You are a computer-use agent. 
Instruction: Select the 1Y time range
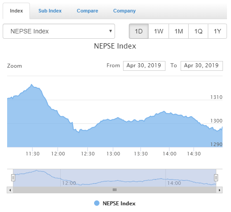[218, 31]
